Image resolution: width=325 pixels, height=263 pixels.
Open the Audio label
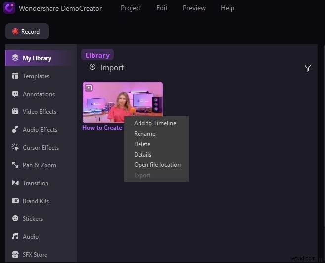31,237
